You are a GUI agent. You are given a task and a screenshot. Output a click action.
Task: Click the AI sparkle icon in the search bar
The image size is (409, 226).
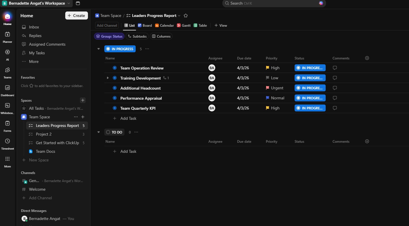click(x=321, y=3)
